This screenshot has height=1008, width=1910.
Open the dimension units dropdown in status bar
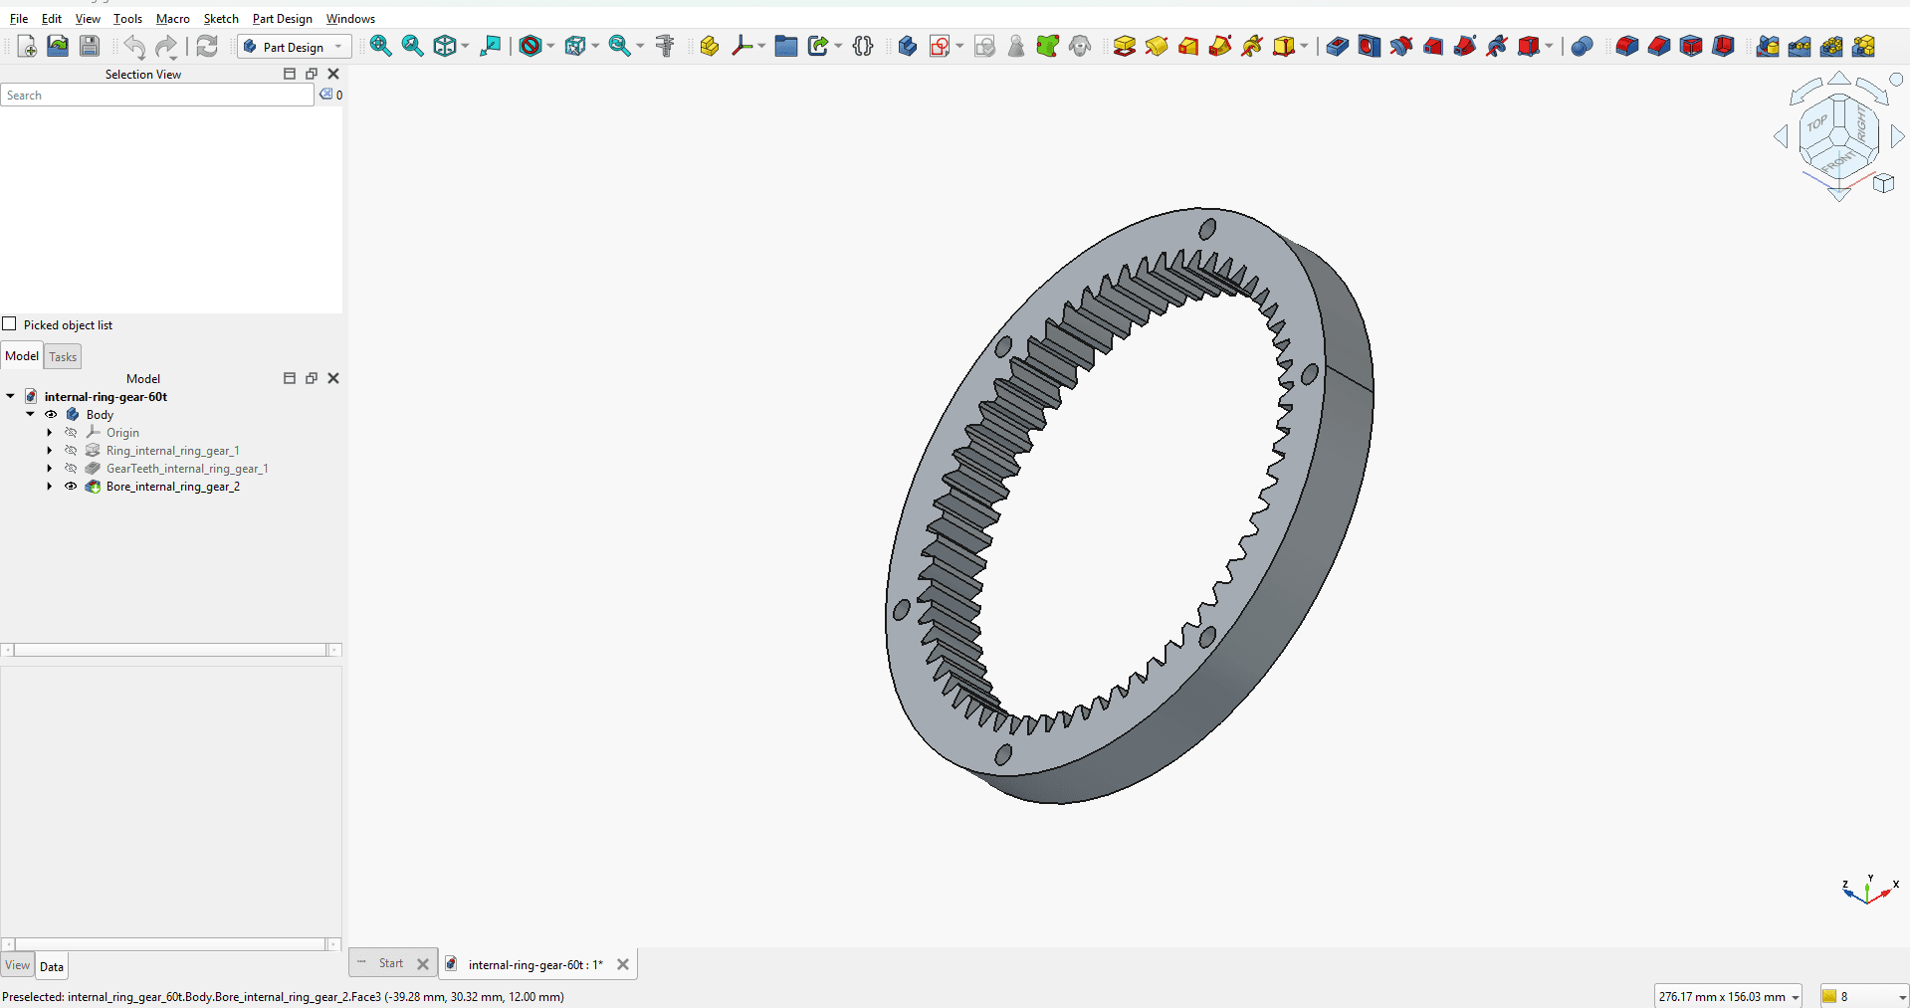click(x=1728, y=996)
